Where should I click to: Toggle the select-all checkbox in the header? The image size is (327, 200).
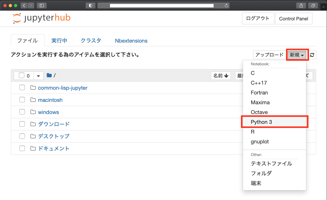pos(22,75)
